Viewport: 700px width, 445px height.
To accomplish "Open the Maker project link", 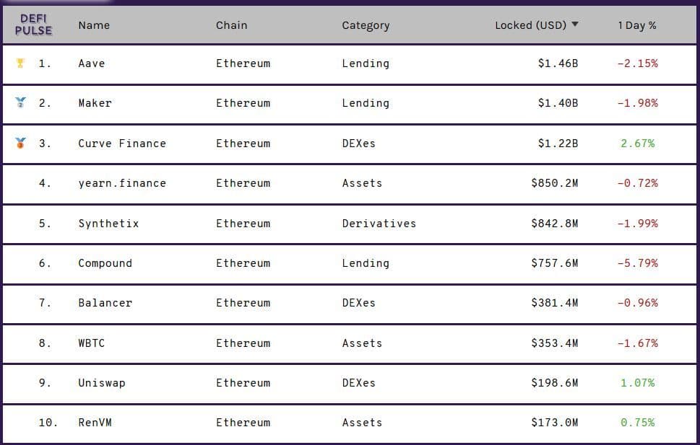I will tap(95, 103).
